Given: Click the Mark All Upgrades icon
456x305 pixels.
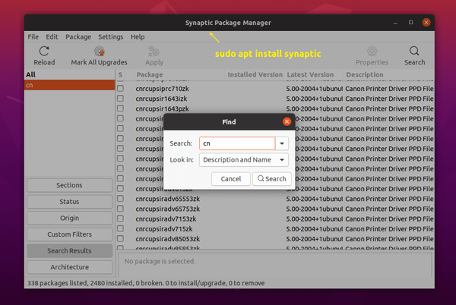Looking at the screenshot, I should (x=99, y=52).
